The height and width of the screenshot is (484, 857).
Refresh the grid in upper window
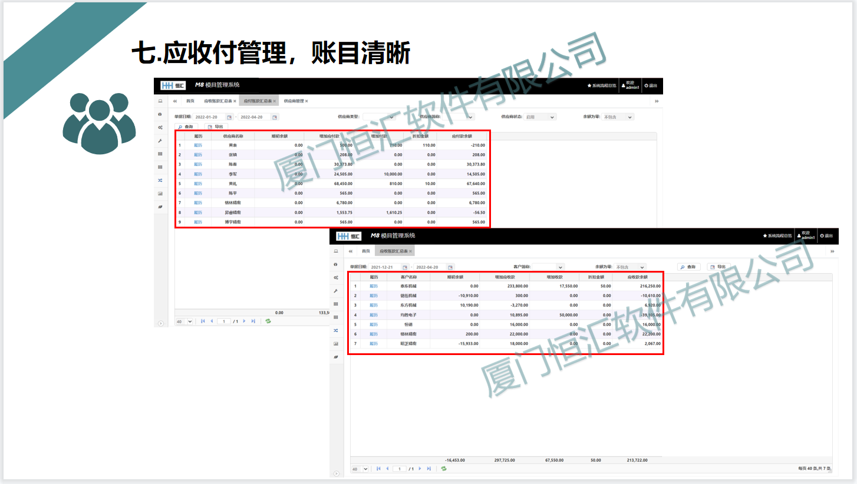pos(268,321)
